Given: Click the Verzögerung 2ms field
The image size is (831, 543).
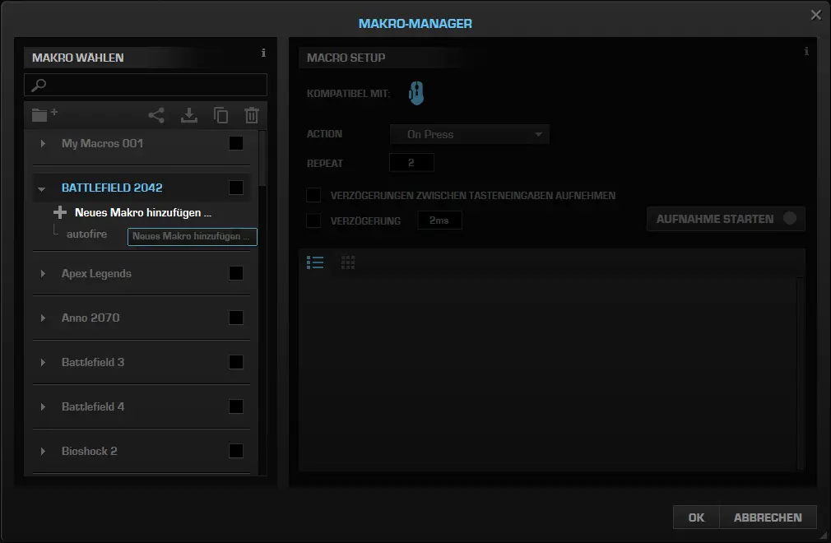Looking at the screenshot, I should click(439, 220).
